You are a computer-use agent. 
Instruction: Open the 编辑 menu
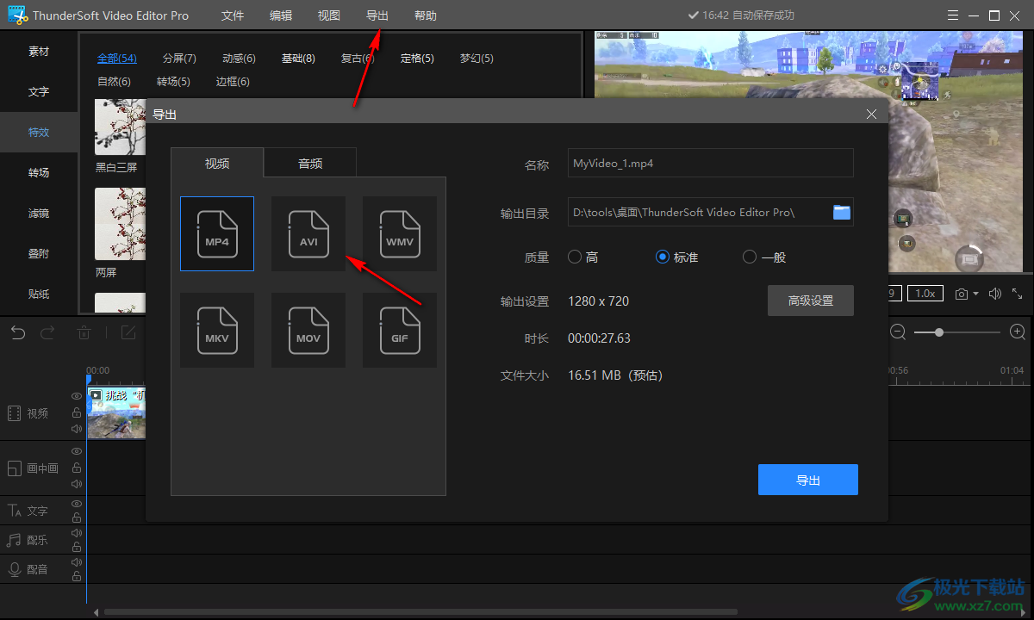tap(281, 15)
